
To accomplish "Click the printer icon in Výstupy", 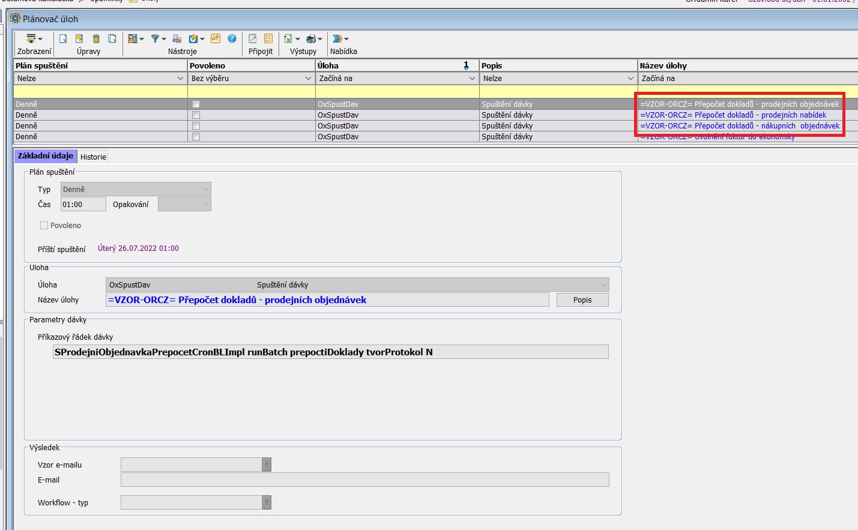I will tap(311, 38).
